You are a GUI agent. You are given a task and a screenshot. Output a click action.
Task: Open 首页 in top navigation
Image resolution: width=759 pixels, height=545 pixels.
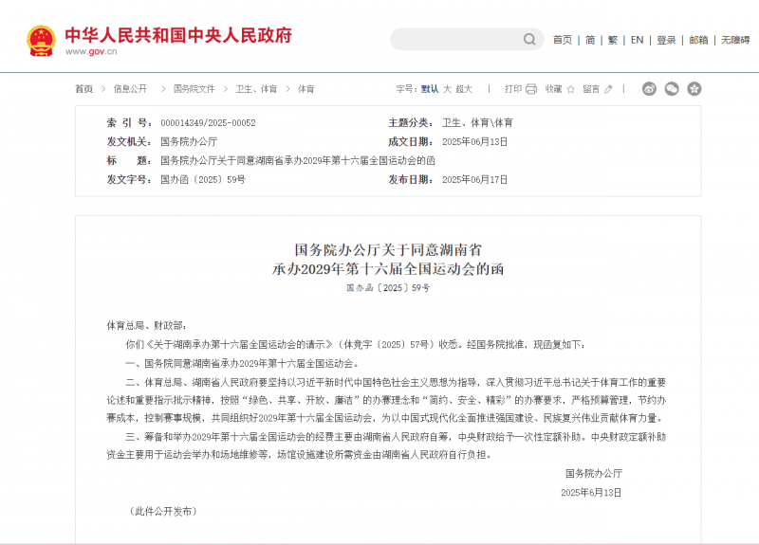[x=563, y=40]
